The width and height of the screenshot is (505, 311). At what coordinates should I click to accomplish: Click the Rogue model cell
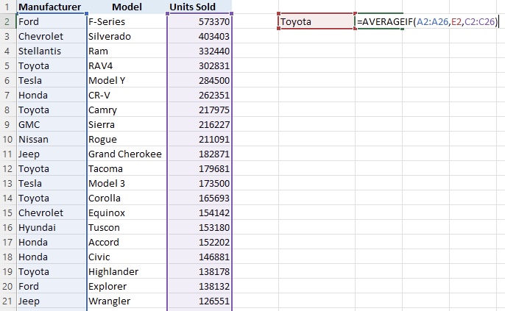(127, 139)
